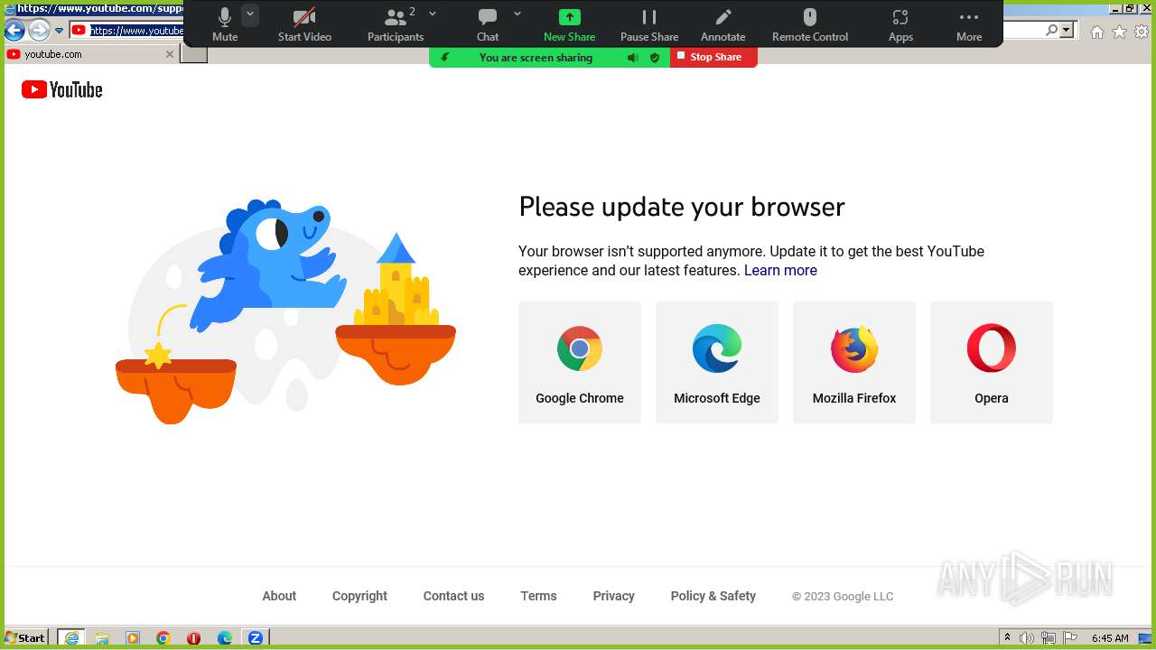The image size is (1156, 650).
Task: Follow the Learn more link
Action: (x=780, y=270)
